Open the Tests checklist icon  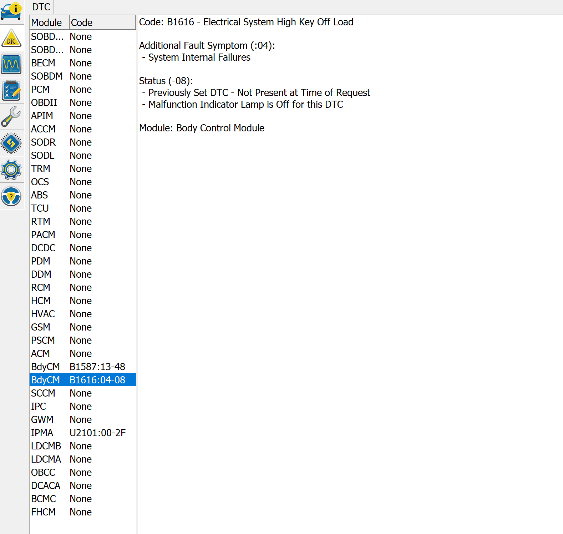pyautogui.click(x=11, y=91)
